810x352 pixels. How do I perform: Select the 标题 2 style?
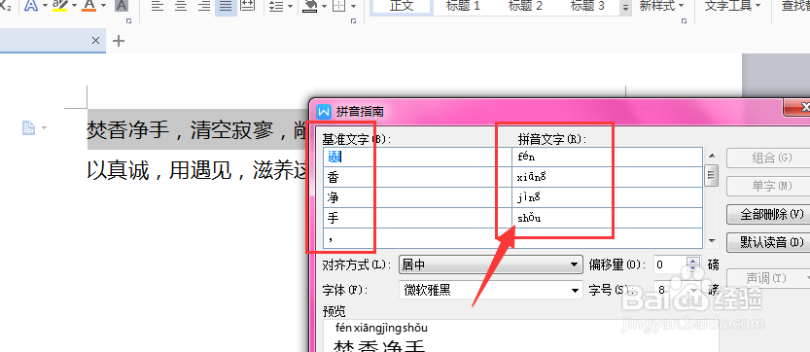pos(525,6)
